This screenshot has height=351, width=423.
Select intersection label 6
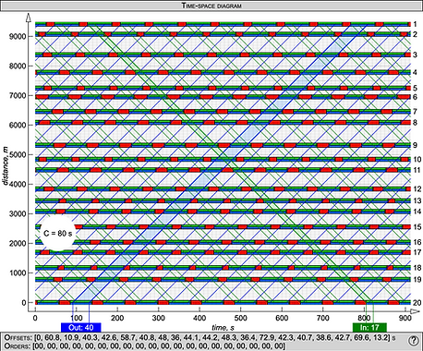point(415,97)
